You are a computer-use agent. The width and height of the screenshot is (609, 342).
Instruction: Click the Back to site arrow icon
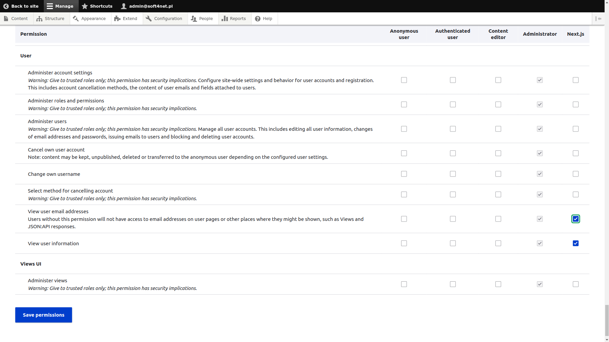[6, 6]
